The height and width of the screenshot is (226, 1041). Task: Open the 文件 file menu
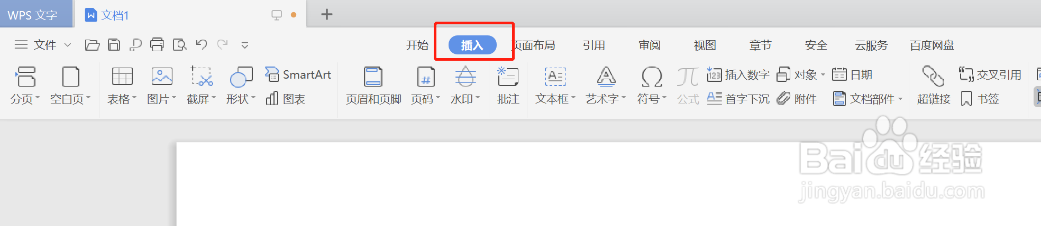click(x=42, y=45)
